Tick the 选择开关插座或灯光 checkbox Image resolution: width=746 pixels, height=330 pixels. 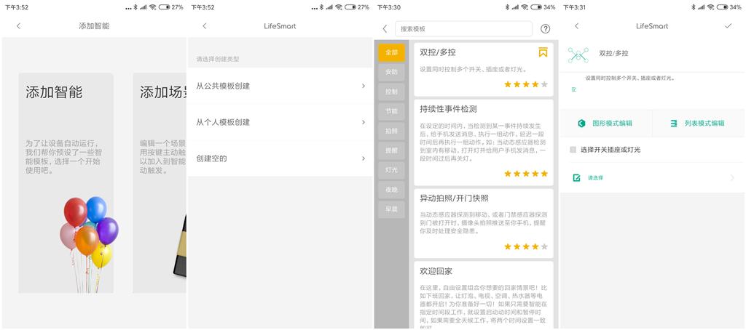pos(573,150)
